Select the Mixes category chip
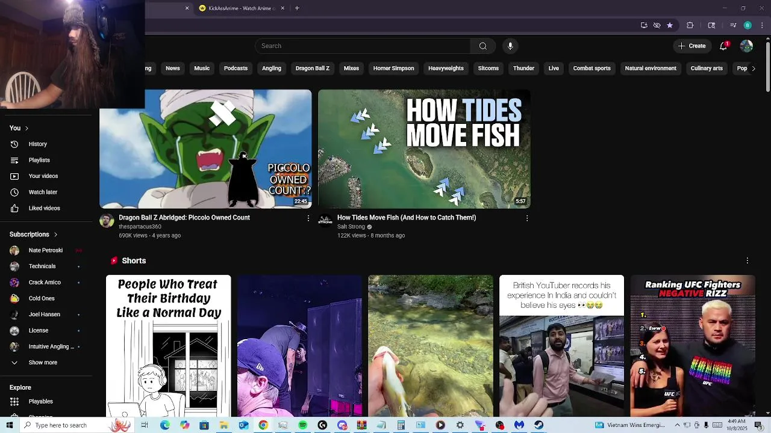The height and width of the screenshot is (433, 771). pyautogui.click(x=351, y=69)
